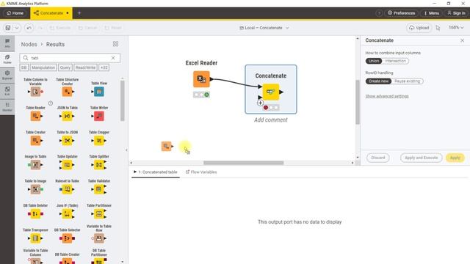Toggle the Query filter tag
Image resolution: width=470 pixels, height=264 pixels.
[65, 67]
